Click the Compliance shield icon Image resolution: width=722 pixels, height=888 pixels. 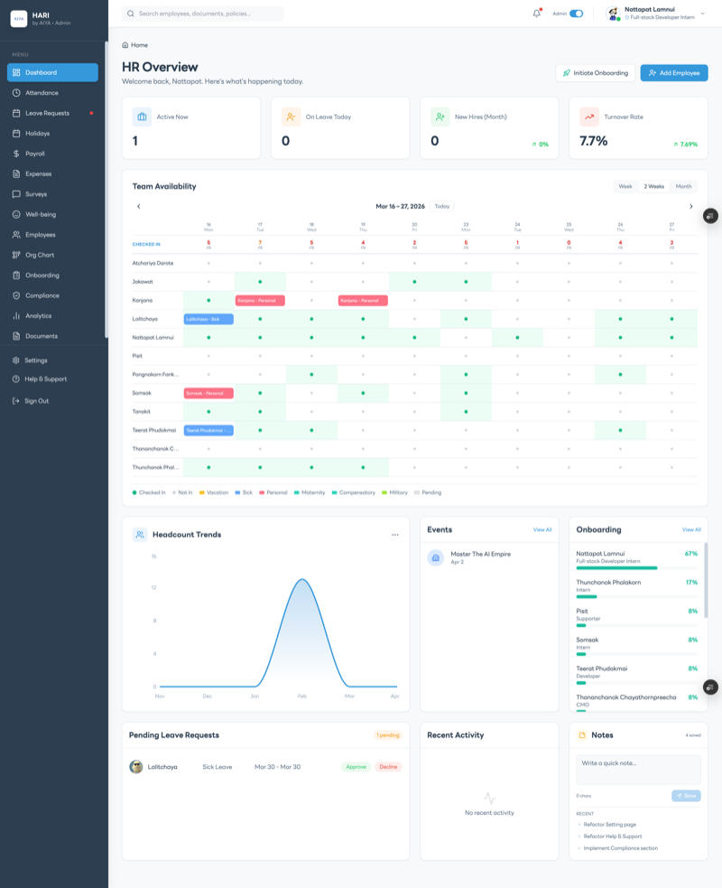pos(16,295)
